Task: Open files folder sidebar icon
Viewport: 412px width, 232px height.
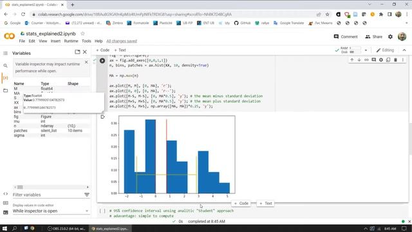Action: (x=5, y=90)
